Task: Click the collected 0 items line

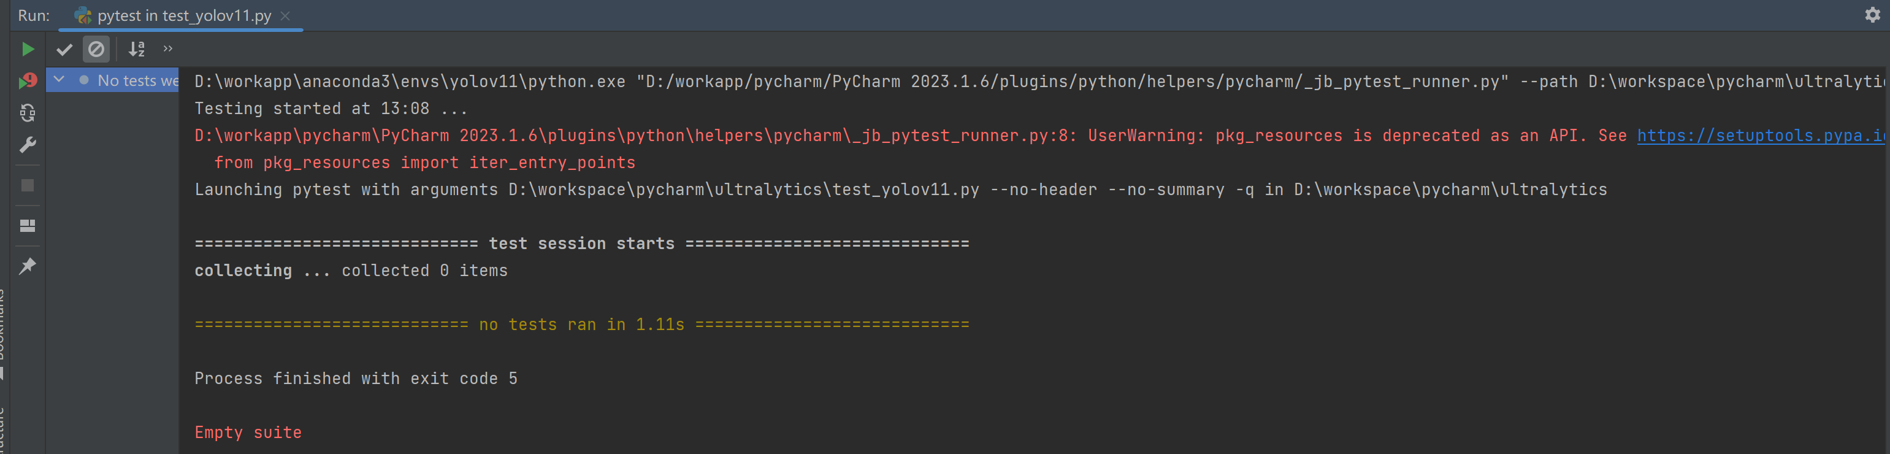Action: 351,271
